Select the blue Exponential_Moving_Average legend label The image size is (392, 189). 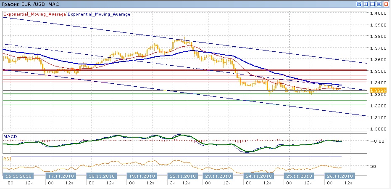pos(99,14)
